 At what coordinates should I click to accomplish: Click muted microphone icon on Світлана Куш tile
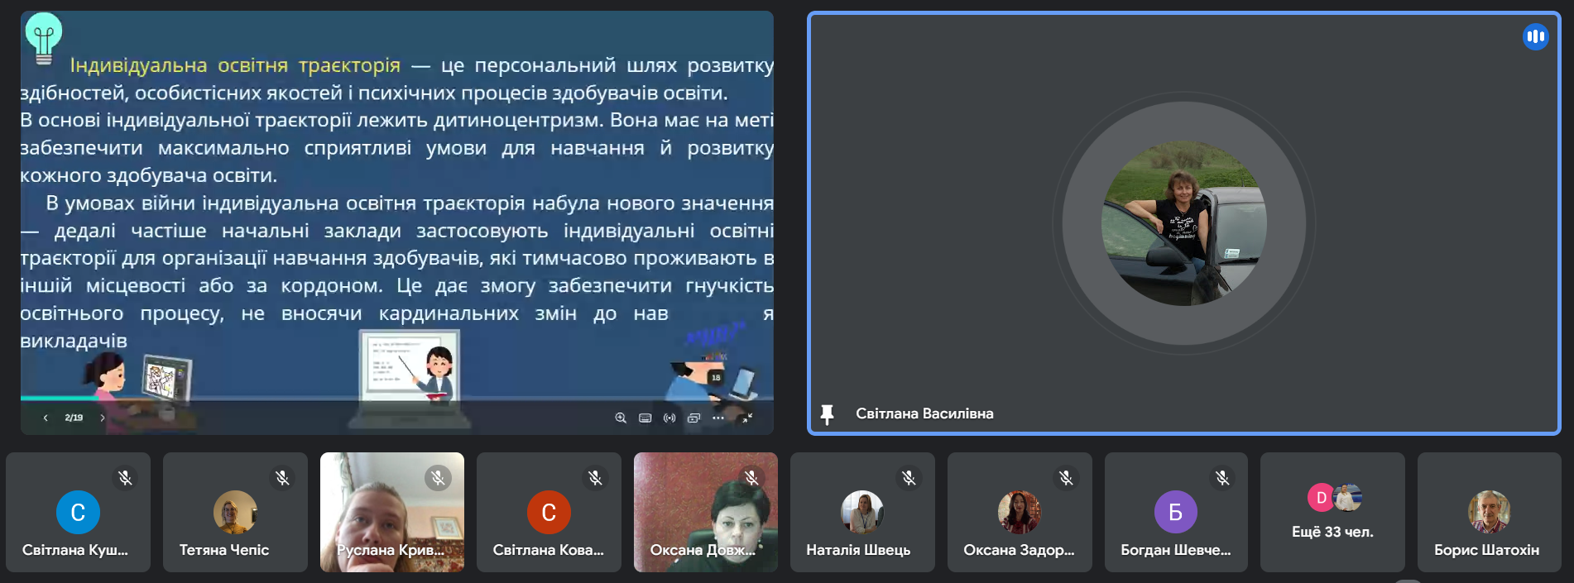[x=125, y=478]
